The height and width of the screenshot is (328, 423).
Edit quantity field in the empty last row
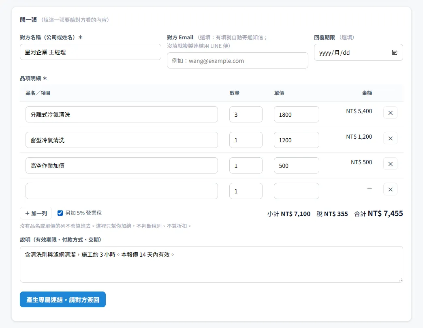tap(246, 191)
